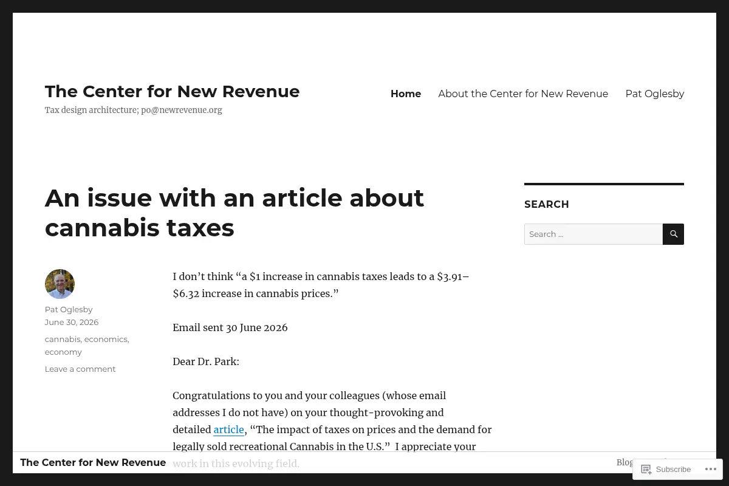
Task: Select the economics tag
Action: click(106, 339)
